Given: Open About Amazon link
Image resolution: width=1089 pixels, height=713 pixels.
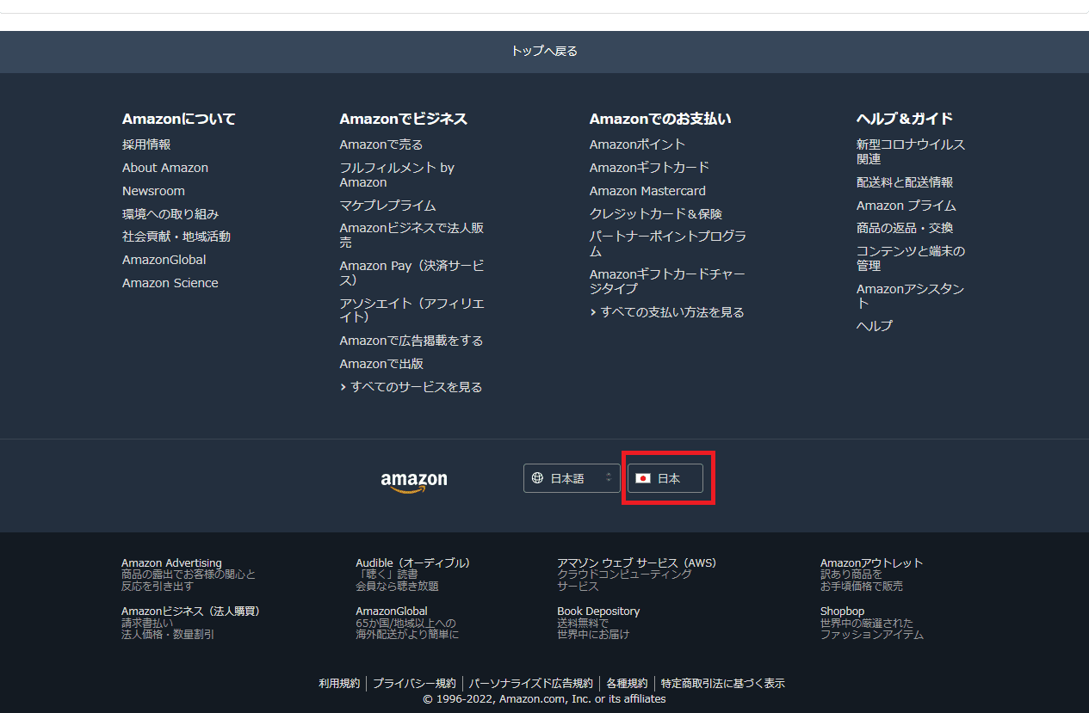Looking at the screenshot, I should pyautogui.click(x=165, y=168).
